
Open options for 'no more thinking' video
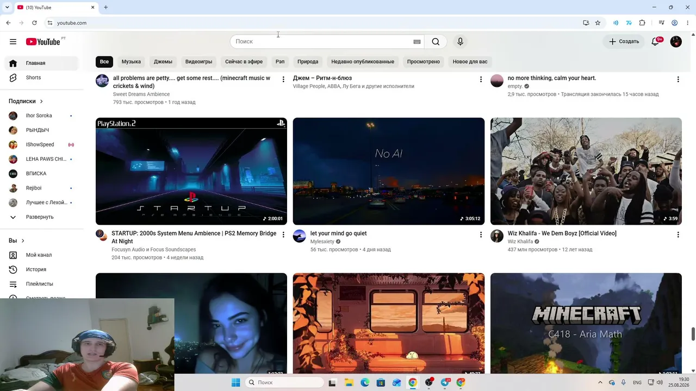point(678,79)
